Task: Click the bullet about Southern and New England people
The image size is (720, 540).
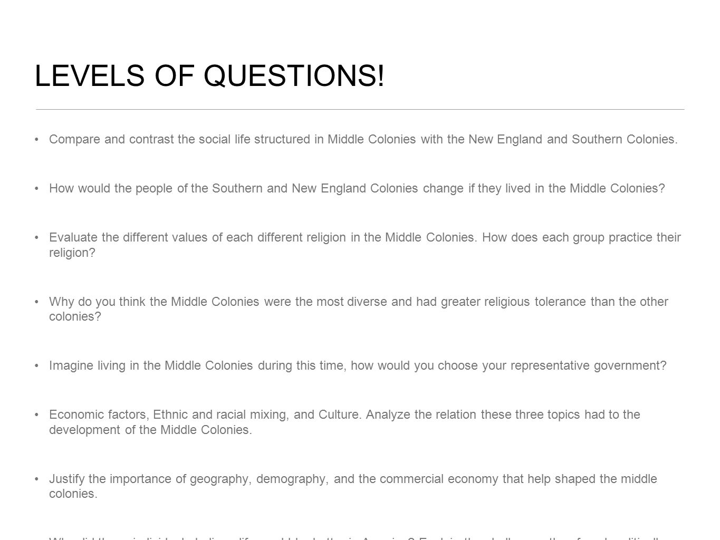Action: pyautogui.click(x=357, y=188)
